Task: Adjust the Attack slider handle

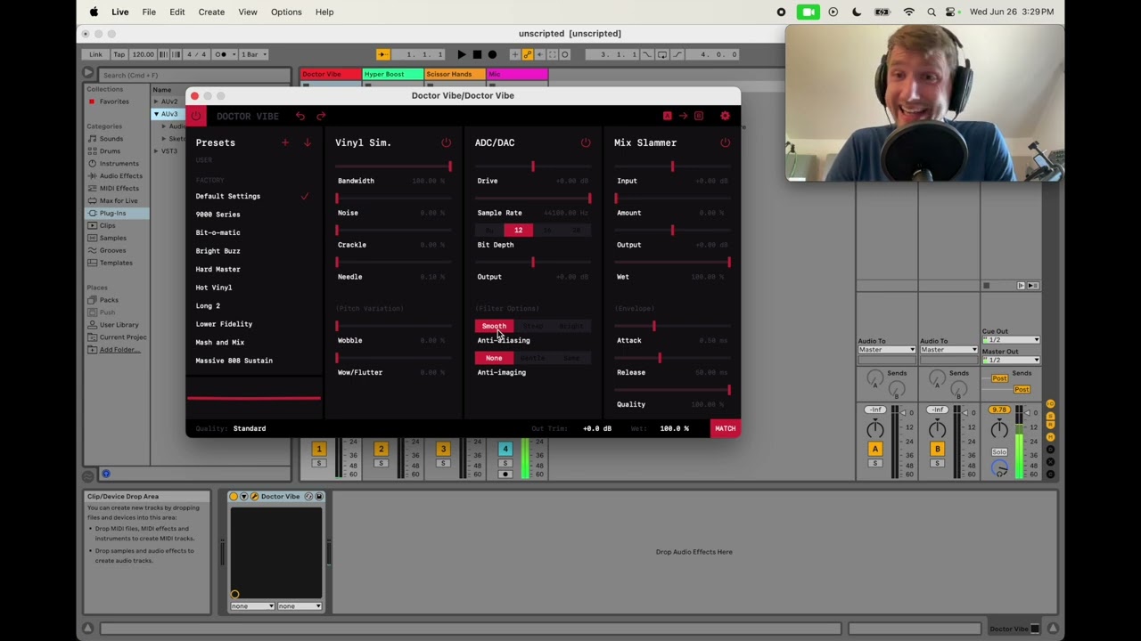Action: click(653, 326)
